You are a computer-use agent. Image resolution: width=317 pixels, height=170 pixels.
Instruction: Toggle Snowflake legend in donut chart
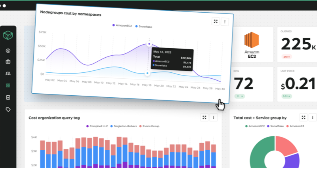pyautogui.click(x=275, y=126)
